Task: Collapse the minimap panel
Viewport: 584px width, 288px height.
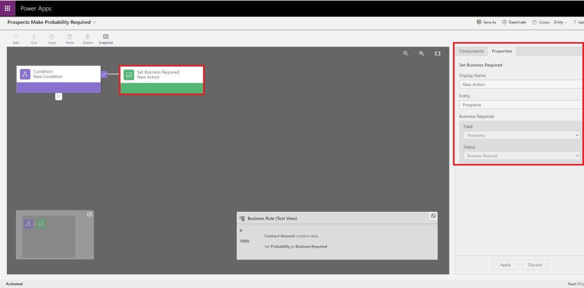Action: click(90, 214)
